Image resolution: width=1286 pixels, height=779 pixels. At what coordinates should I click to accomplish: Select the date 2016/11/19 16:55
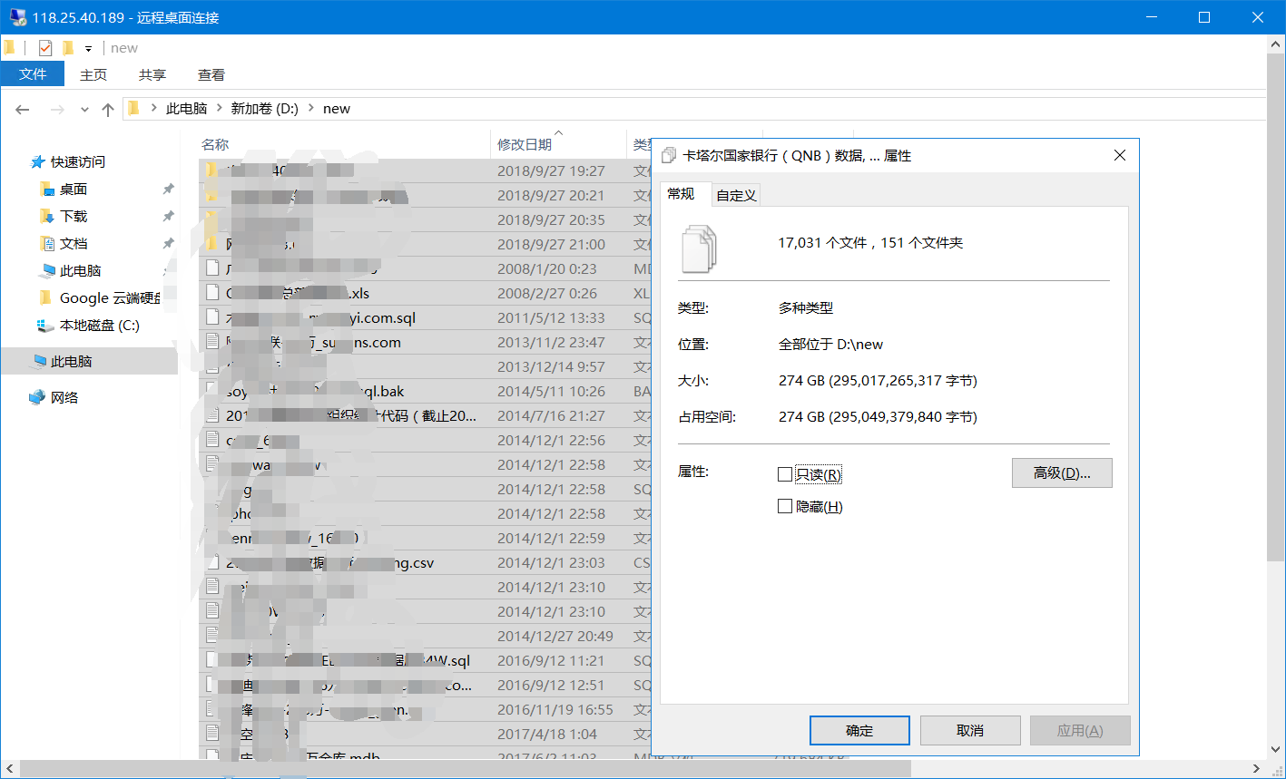pyautogui.click(x=555, y=709)
